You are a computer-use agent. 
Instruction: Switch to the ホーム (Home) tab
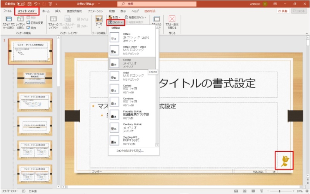pyautogui.click(x=46, y=11)
